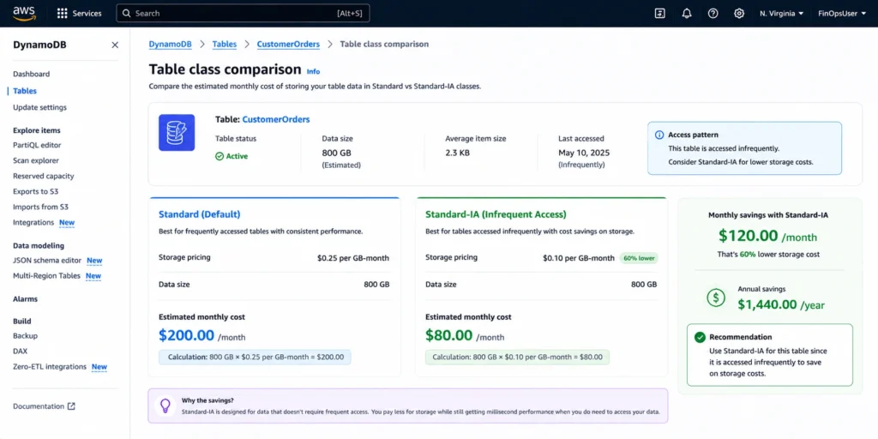The width and height of the screenshot is (878, 439).
Task: Click the 60% lower badge
Action: tap(639, 258)
